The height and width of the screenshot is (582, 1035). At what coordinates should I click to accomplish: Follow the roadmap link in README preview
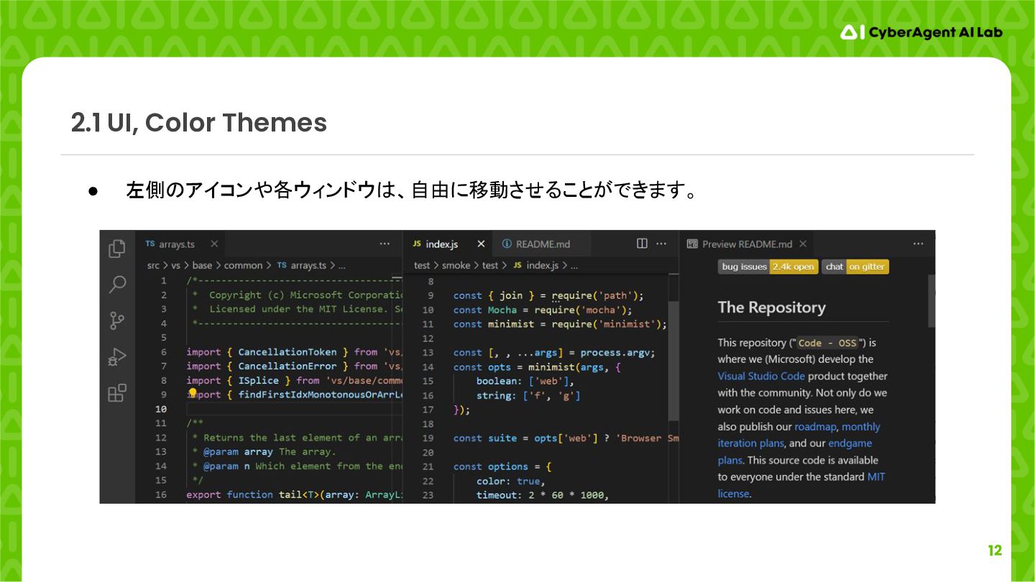[815, 427]
